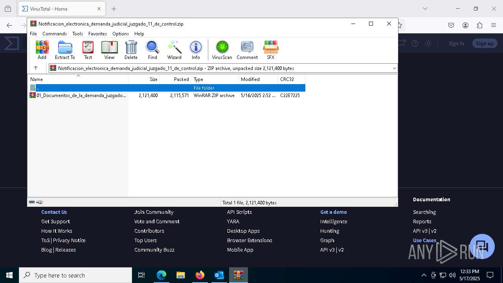Open Firefox application menu (hamburger)
Image resolution: width=503 pixels, height=283 pixels.
point(494,25)
